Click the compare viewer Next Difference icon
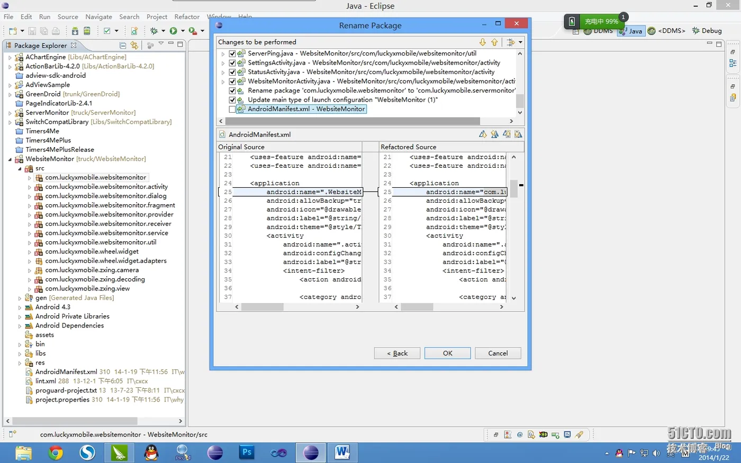Viewport: 741px width, 463px height. (483, 134)
